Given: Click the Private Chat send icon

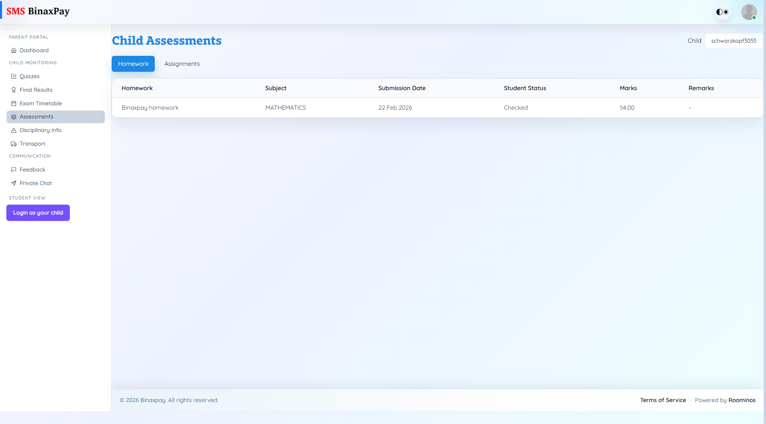Looking at the screenshot, I should pos(14,183).
